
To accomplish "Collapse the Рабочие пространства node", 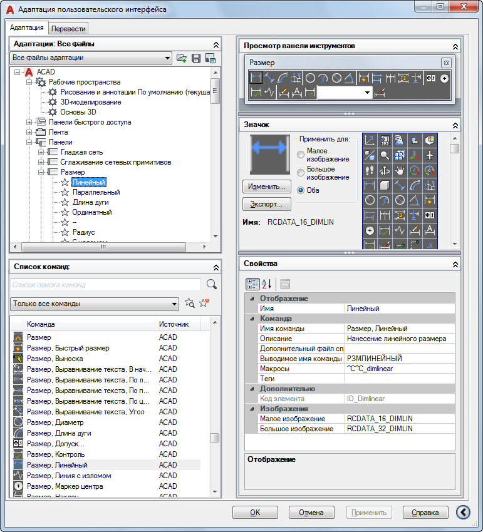I will 29,82.
